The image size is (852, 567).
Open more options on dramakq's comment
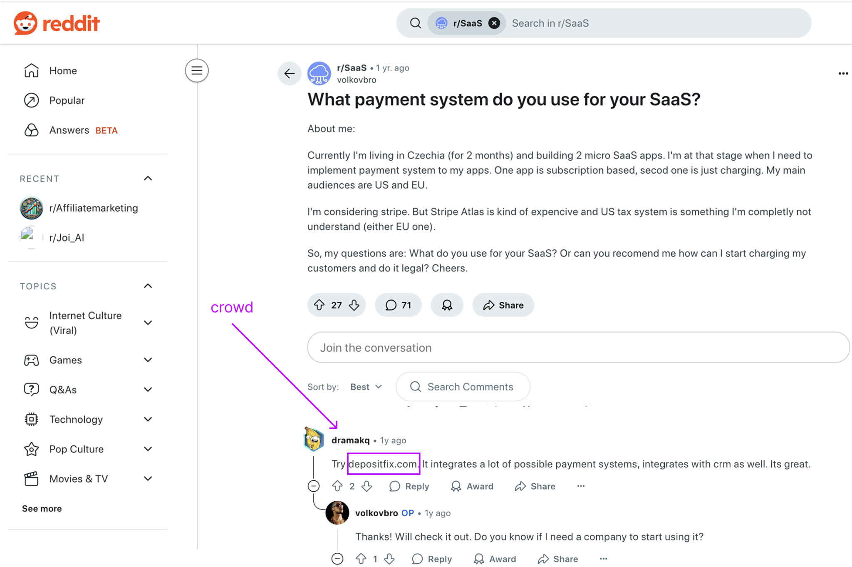point(581,486)
